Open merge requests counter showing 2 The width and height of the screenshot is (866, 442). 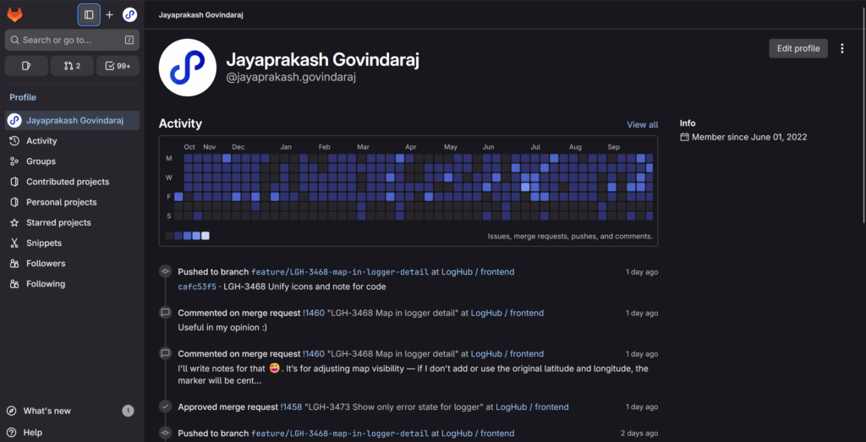pyautogui.click(x=72, y=65)
